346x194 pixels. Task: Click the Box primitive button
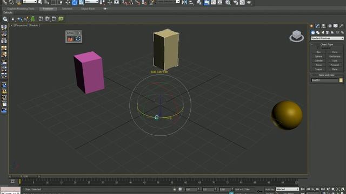click(x=318, y=52)
